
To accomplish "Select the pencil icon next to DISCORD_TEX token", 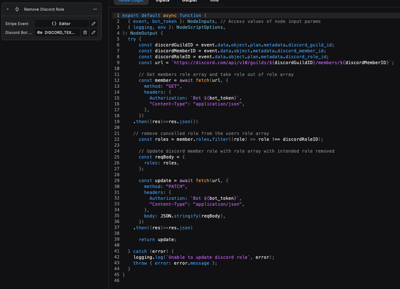I will (x=93, y=32).
